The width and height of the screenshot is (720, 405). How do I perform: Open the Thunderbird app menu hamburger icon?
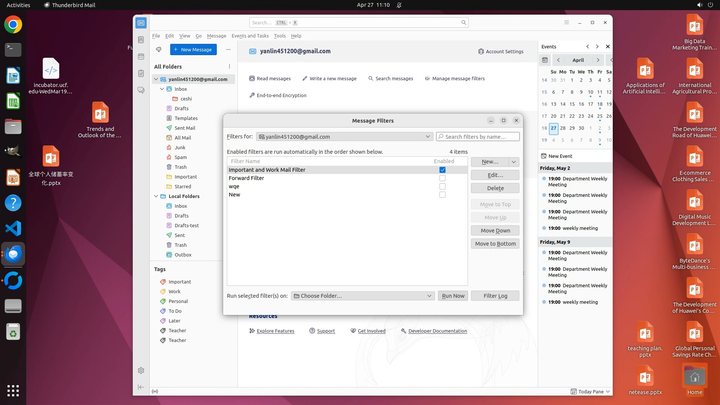(567, 22)
